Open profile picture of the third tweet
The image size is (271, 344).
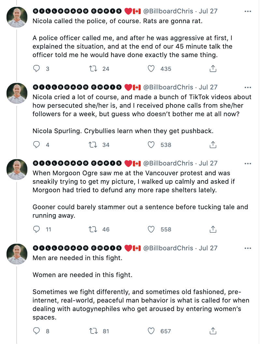17,169
